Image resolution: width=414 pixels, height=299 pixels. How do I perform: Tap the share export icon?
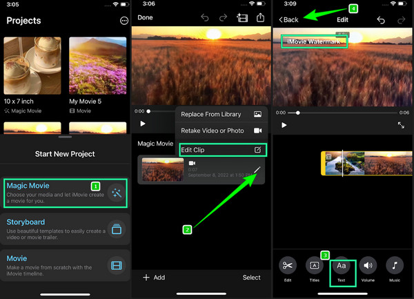pos(260,17)
